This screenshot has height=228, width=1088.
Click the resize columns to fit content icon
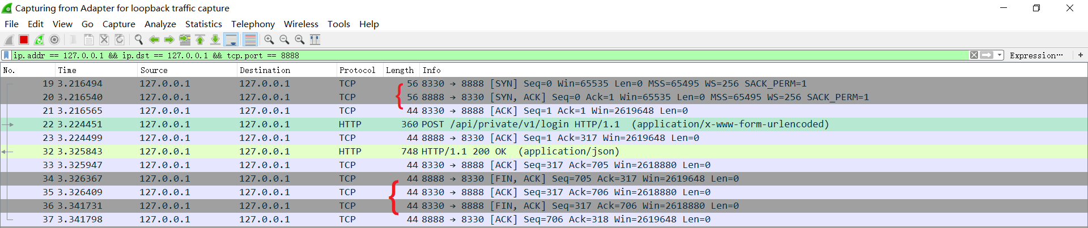[x=315, y=40]
